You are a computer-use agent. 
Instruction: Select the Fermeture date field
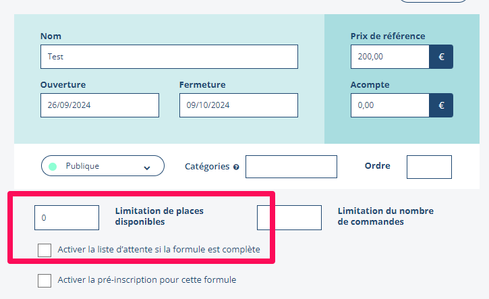pyautogui.click(x=238, y=105)
